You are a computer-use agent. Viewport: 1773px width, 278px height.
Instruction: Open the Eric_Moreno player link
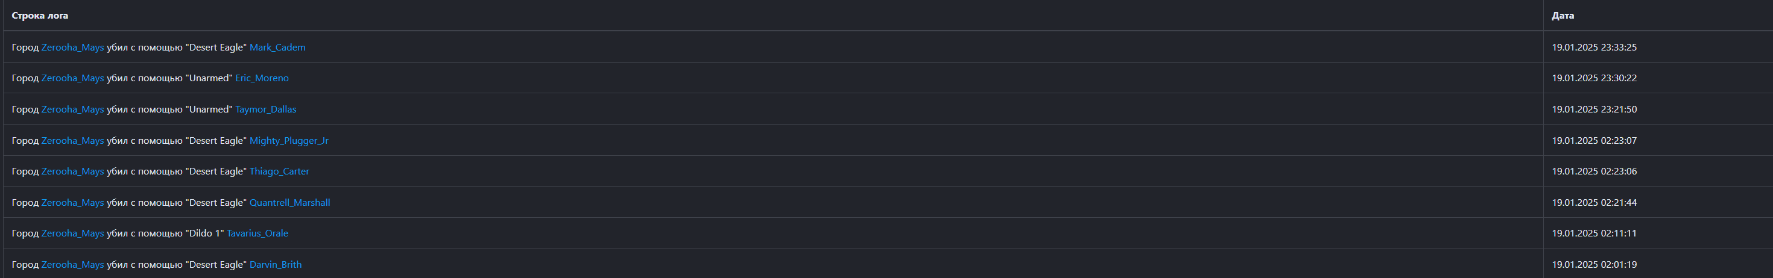coord(262,78)
